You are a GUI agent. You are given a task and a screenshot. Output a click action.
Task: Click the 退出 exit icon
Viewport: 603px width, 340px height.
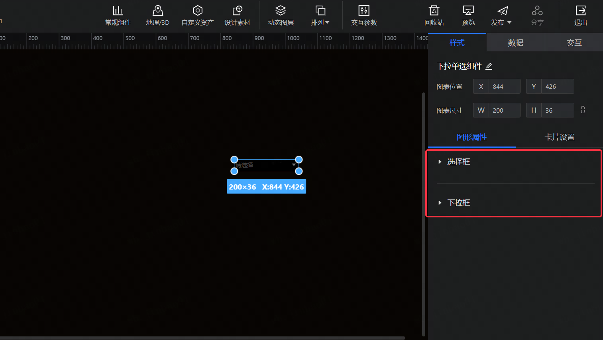point(580,15)
